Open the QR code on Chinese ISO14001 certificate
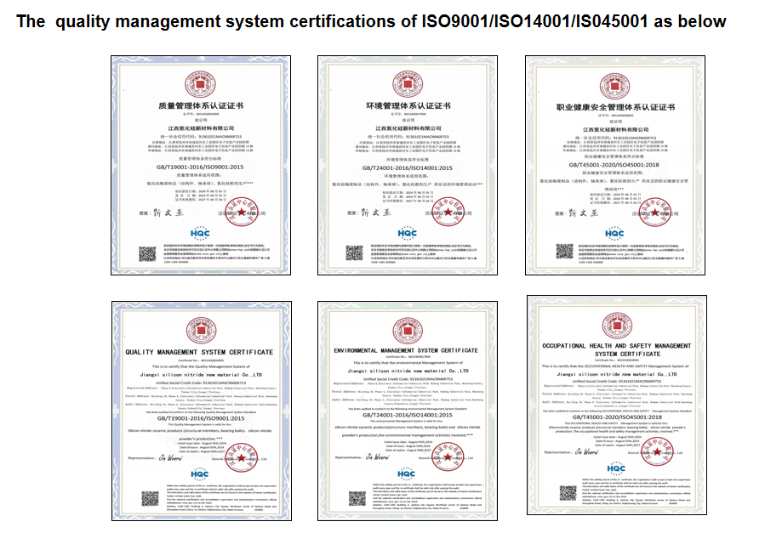The width and height of the screenshot is (765, 533). coord(354,252)
